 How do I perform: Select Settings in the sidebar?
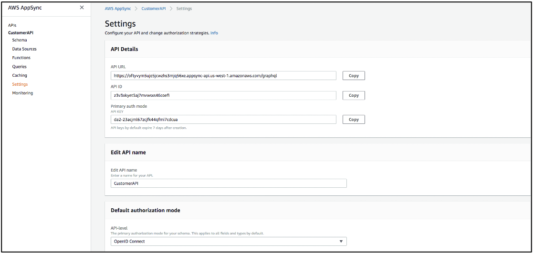pyautogui.click(x=20, y=84)
